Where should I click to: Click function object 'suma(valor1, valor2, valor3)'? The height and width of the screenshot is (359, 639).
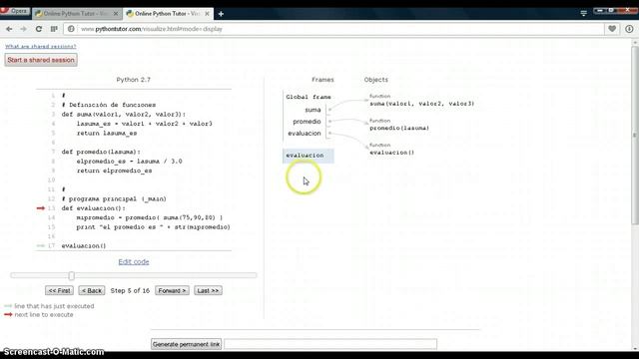421,104
